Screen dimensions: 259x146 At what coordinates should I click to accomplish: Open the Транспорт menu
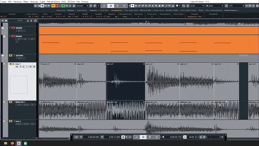click(34, 2)
